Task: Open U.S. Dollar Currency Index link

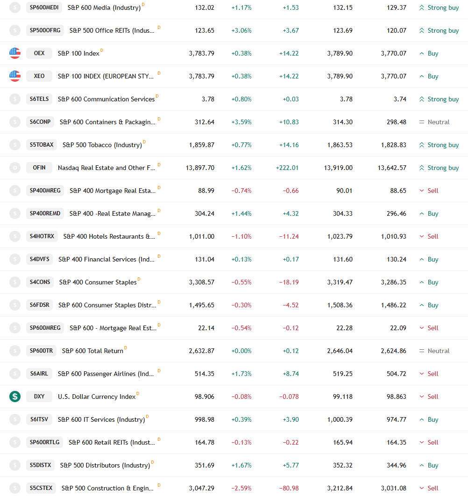Action: (x=97, y=397)
